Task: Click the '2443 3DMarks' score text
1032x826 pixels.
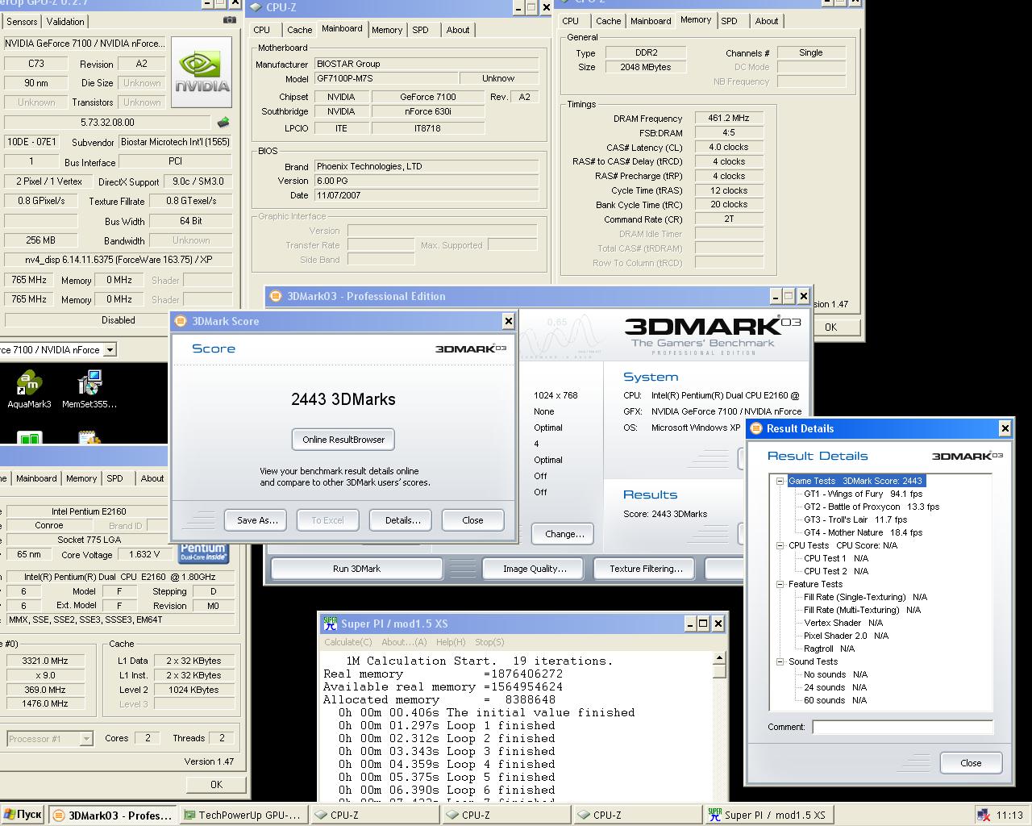Action: [343, 399]
